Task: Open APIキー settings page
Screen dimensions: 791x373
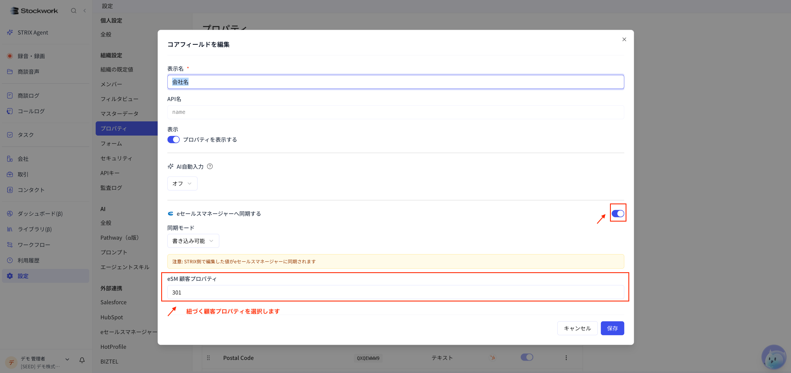Action: [110, 173]
